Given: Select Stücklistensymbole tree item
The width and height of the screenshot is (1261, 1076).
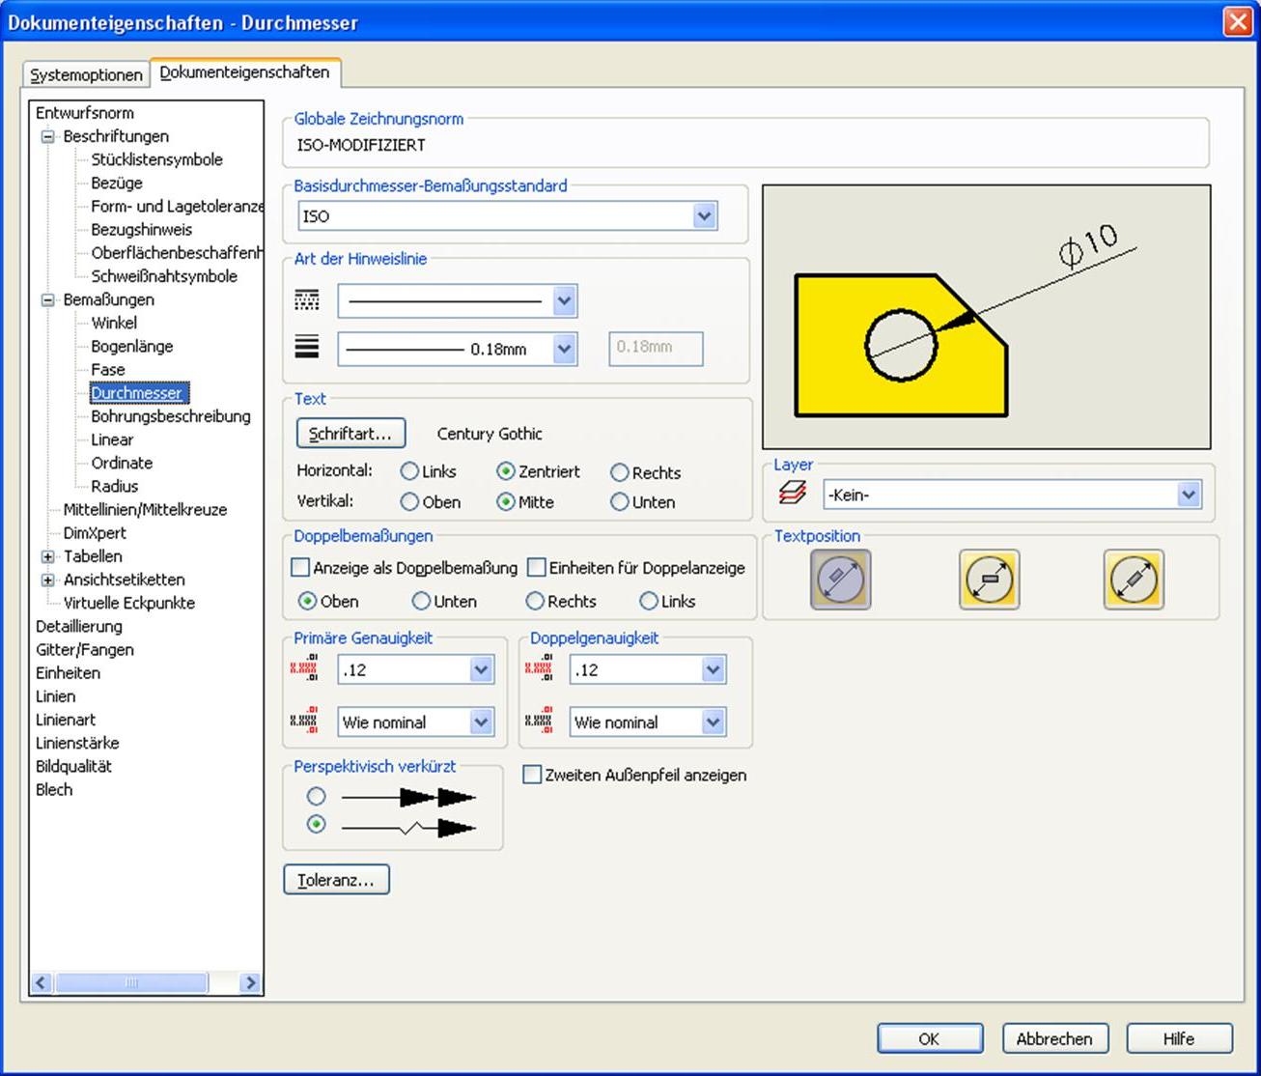Looking at the screenshot, I should 156,159.
